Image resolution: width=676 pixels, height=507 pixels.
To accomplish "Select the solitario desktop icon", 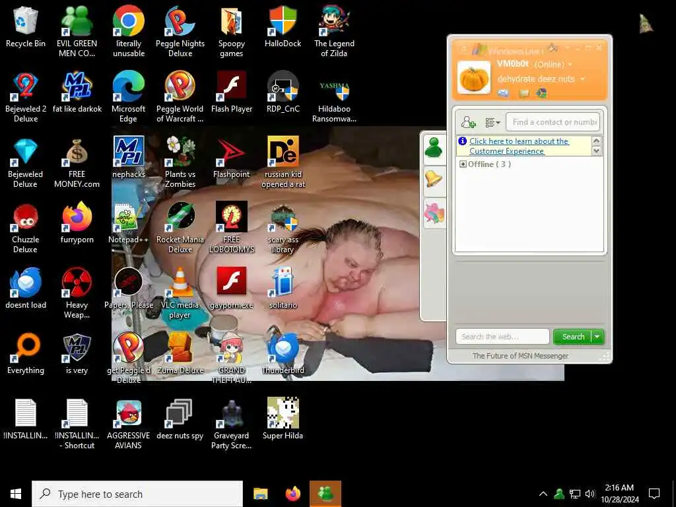I will [x=283, y=289].
